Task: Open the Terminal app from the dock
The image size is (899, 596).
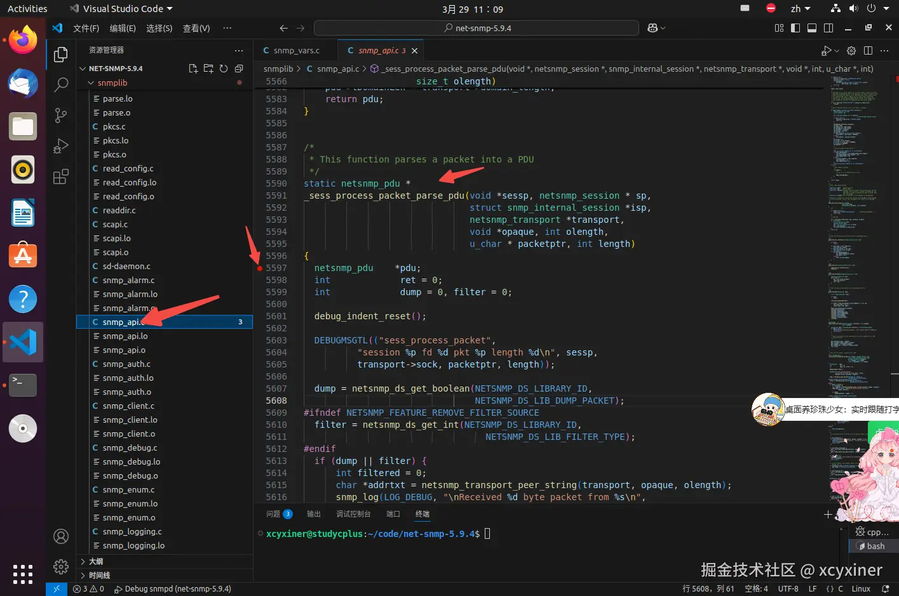Action: click(x=23, y=385)
